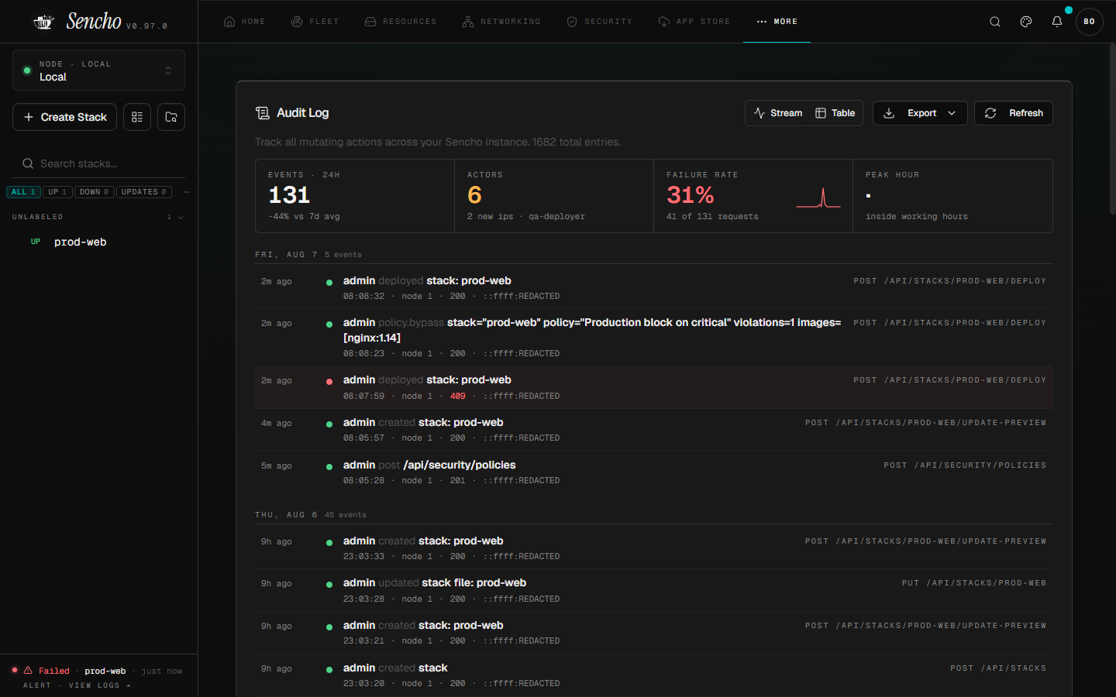The height and width of the screenshot is (697, 1116).
Task: Click the Create Stack button
Action: (65, 117)
